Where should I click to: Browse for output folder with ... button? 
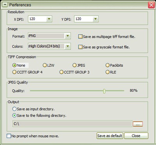click(138, 124)
